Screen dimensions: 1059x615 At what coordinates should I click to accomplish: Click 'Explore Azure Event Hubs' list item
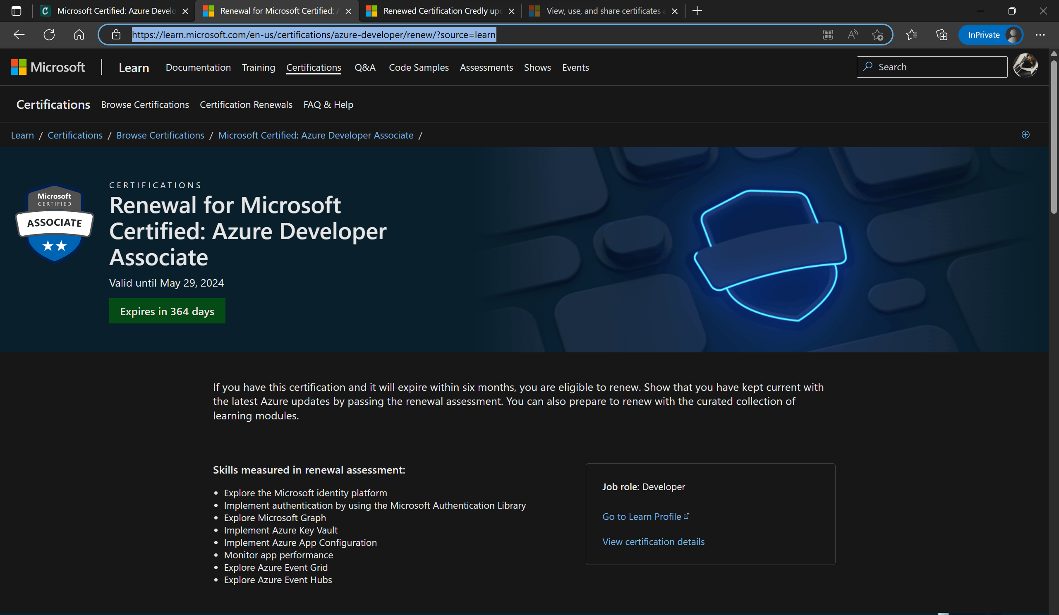(x=278, y=580)
